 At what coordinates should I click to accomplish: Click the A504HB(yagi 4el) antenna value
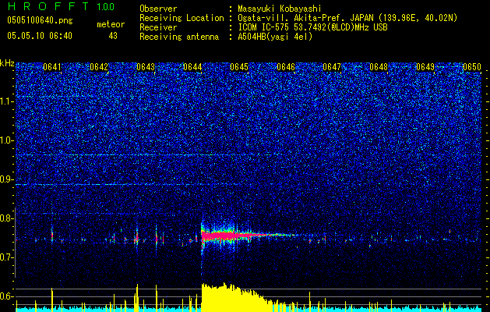tap(275, 37)
